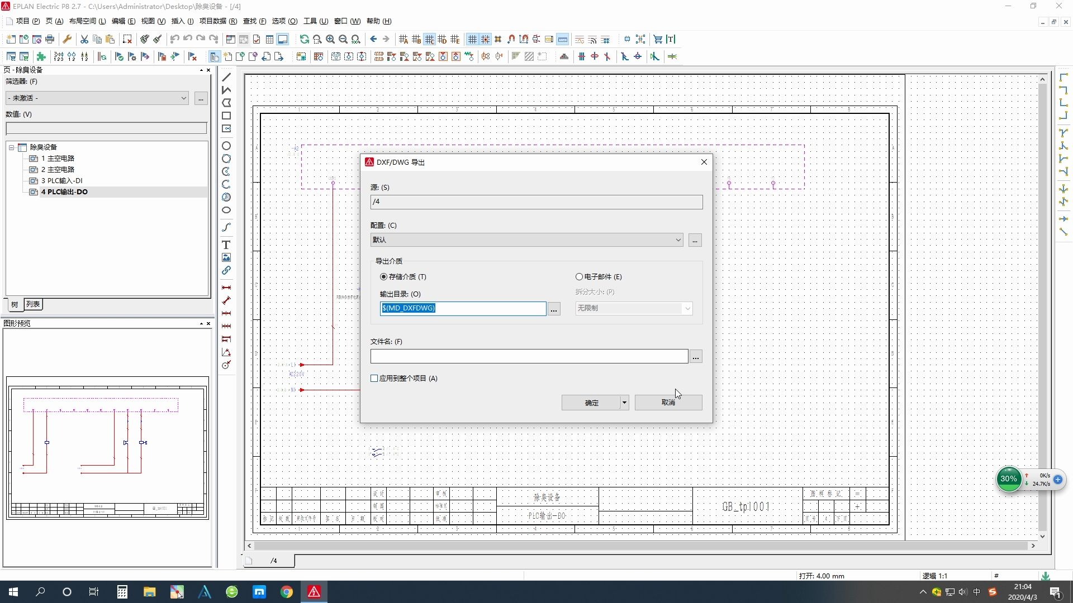Select the rectangle drawing tool

[x=226, y=116]
